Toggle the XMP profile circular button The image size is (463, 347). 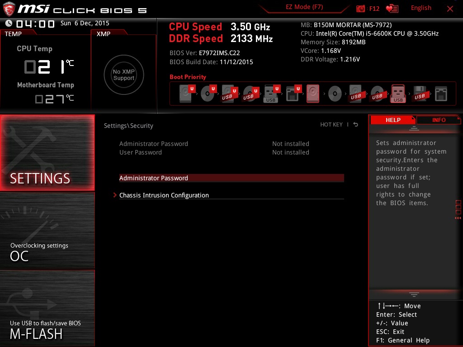pos(123,75)
